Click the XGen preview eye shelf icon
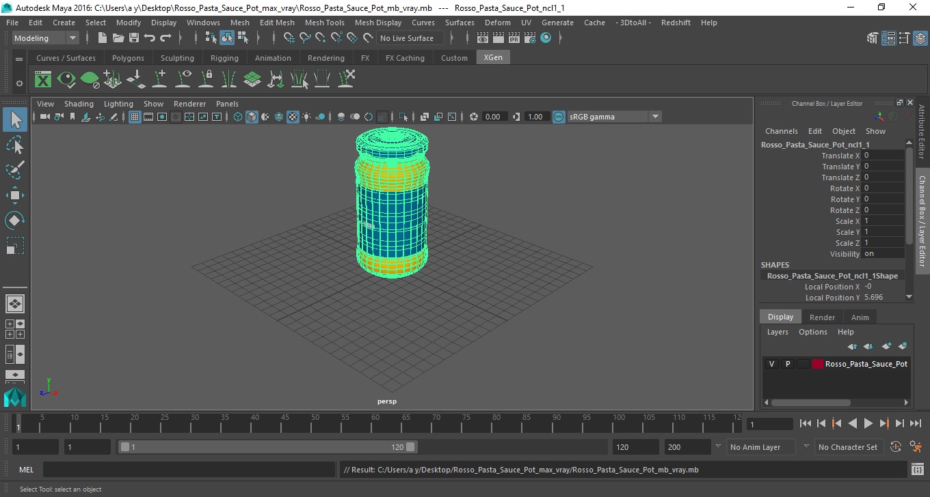This screenshot has height=497, width=930. tap(66, 80)
